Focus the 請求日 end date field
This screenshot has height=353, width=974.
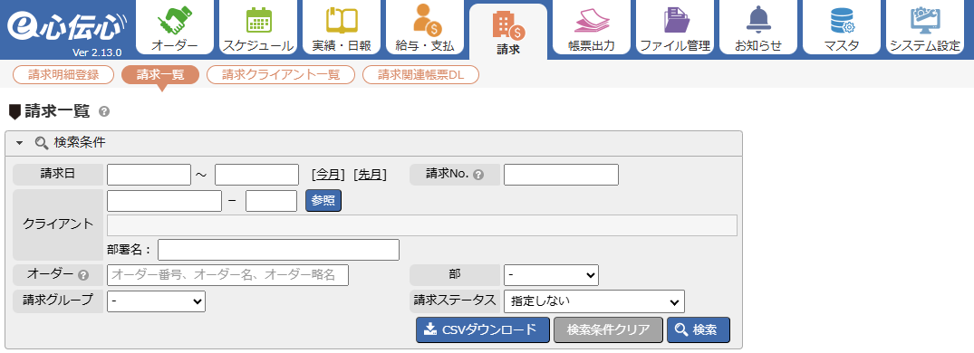(256, 175)
